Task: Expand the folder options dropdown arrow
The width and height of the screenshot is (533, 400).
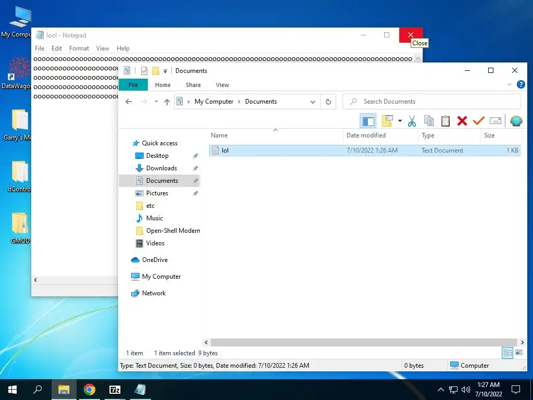Action: pos(400,121)
